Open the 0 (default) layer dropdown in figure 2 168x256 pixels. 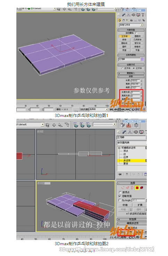click(x=42, y=125)
